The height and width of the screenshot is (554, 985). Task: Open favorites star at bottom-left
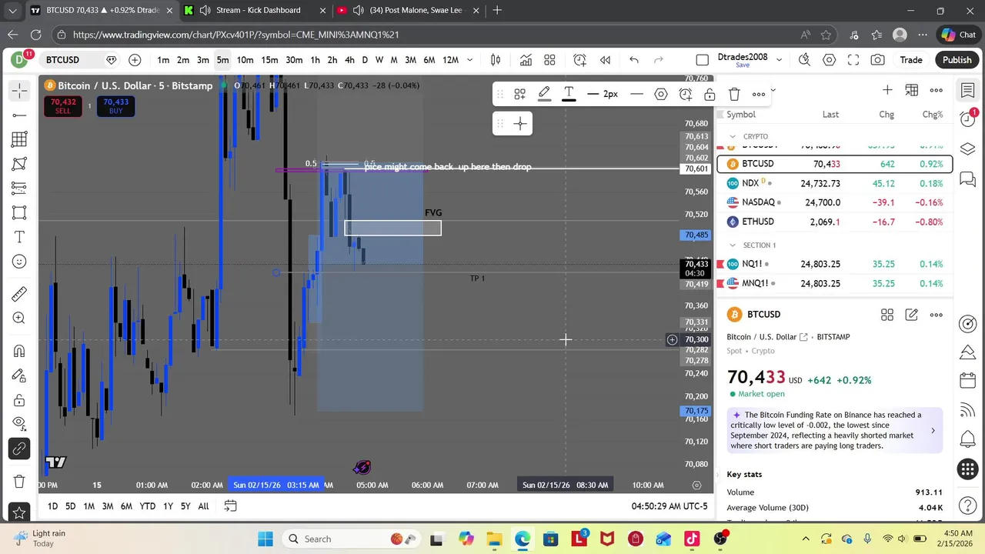tap(19, 512)
